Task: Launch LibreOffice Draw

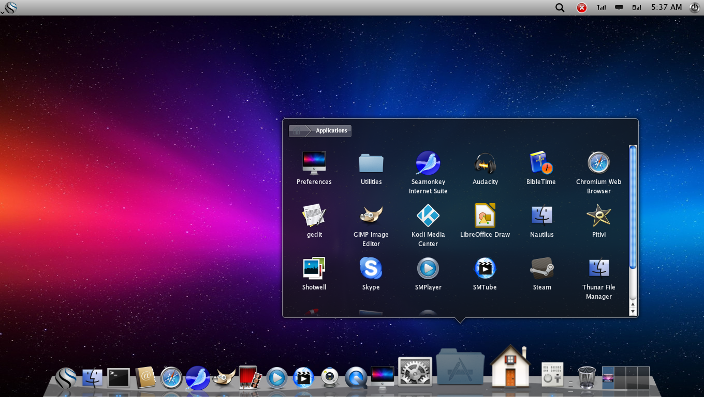Action: 485,221
